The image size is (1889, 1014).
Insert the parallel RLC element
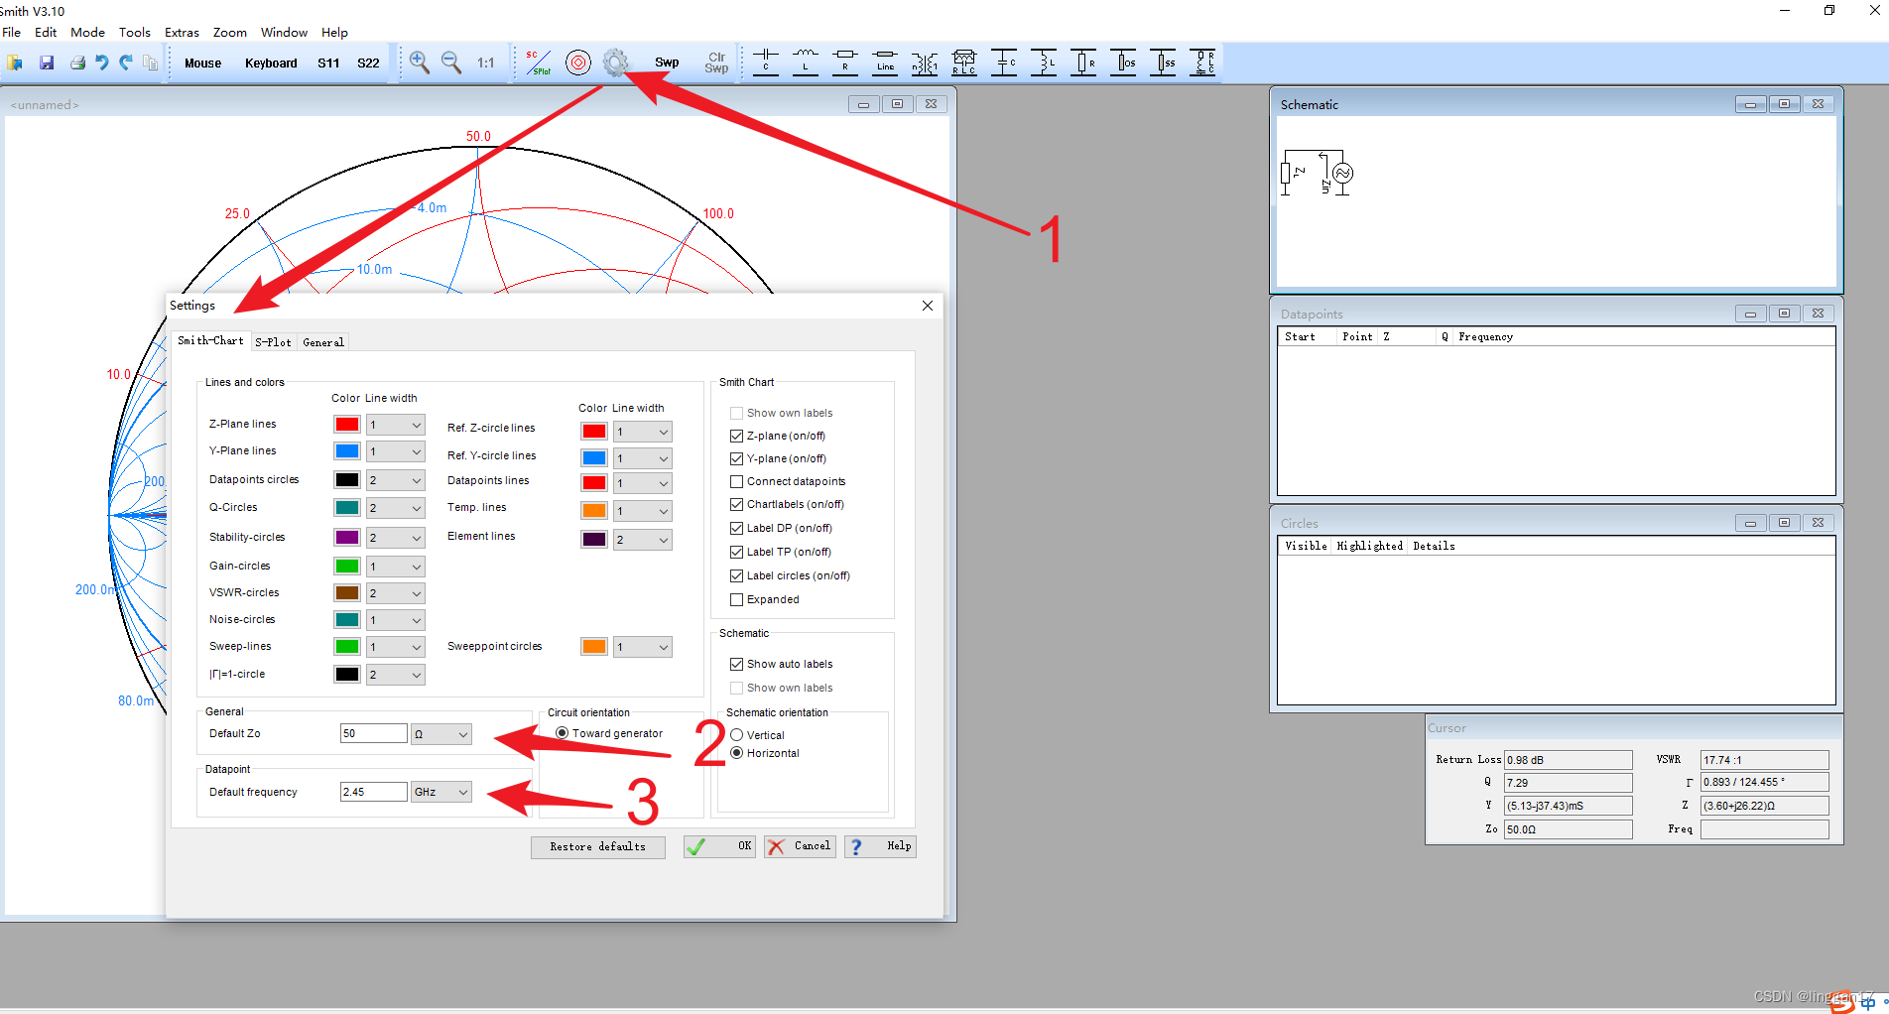(x=964, y=63)
